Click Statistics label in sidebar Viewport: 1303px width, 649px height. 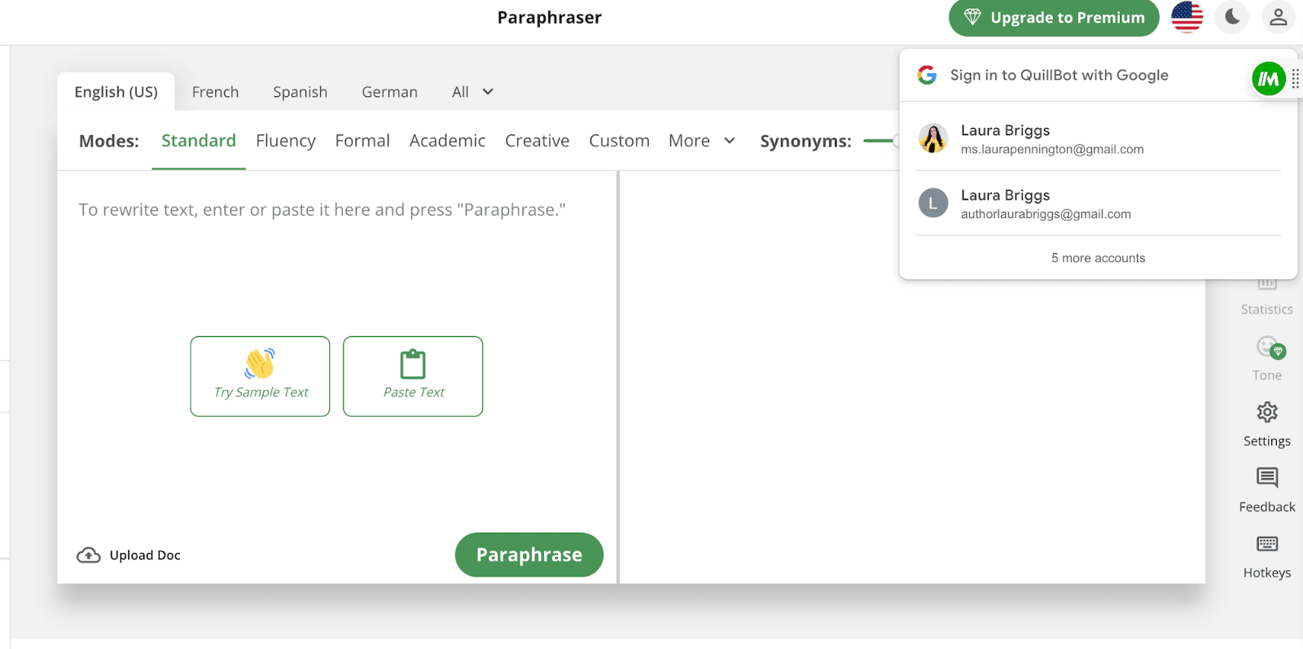point(1267,309)
